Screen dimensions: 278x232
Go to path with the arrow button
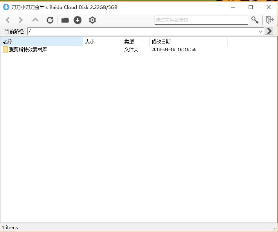point(269,31)
